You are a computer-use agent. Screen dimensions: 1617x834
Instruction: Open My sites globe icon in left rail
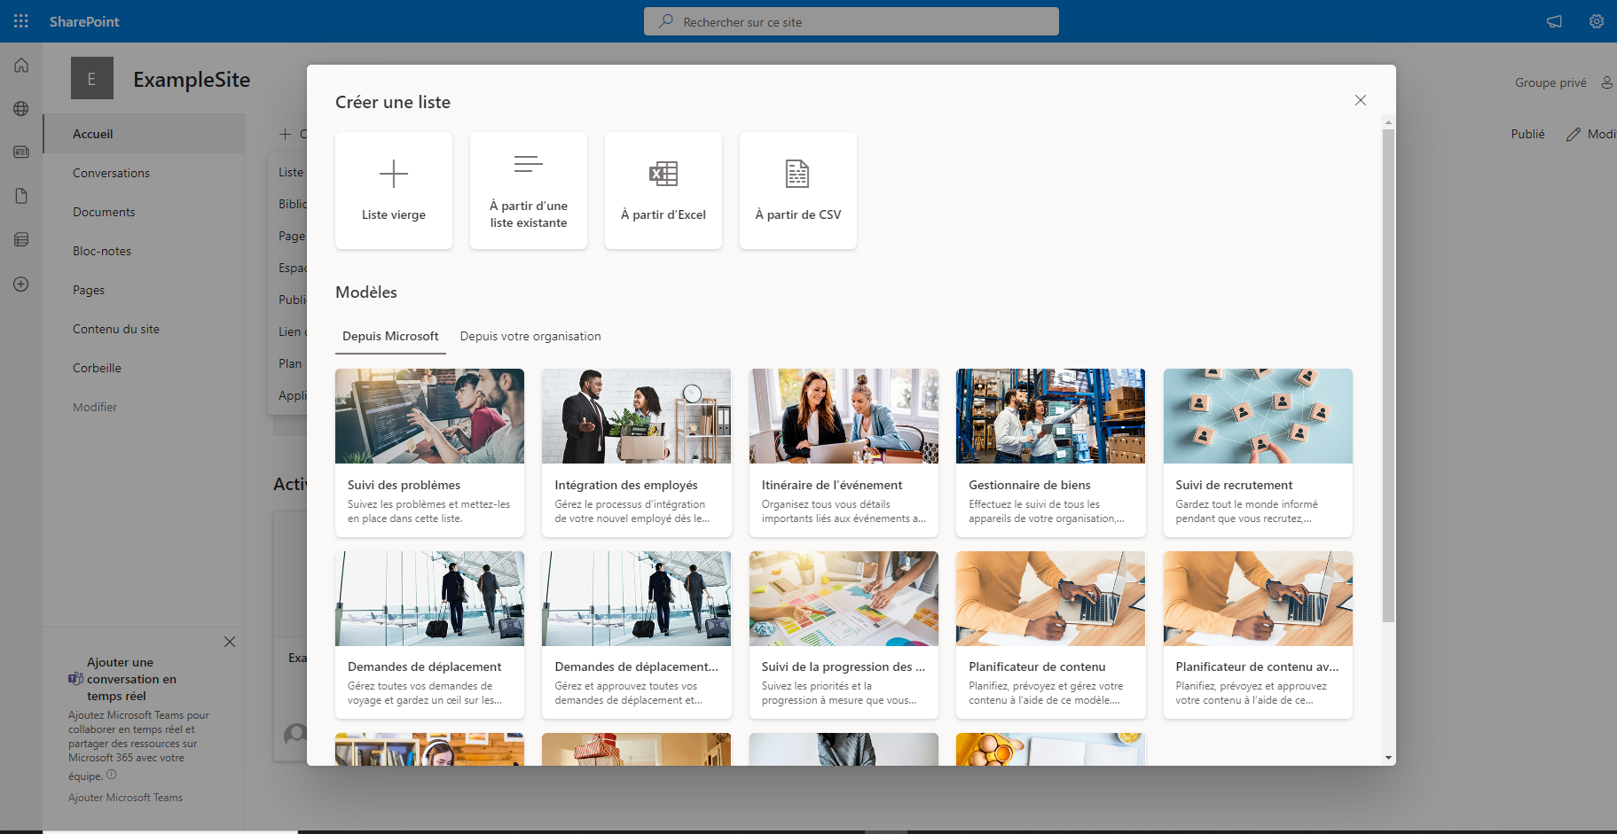[x=21, y=109]
